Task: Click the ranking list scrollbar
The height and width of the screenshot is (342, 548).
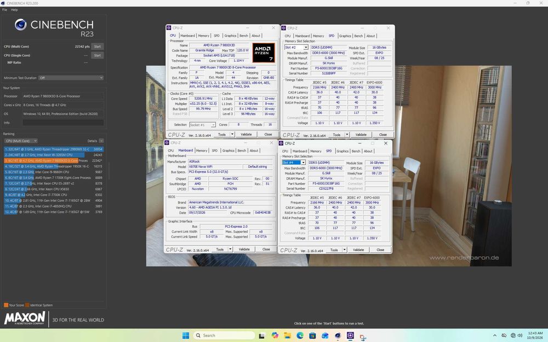Action: [109, 171]
